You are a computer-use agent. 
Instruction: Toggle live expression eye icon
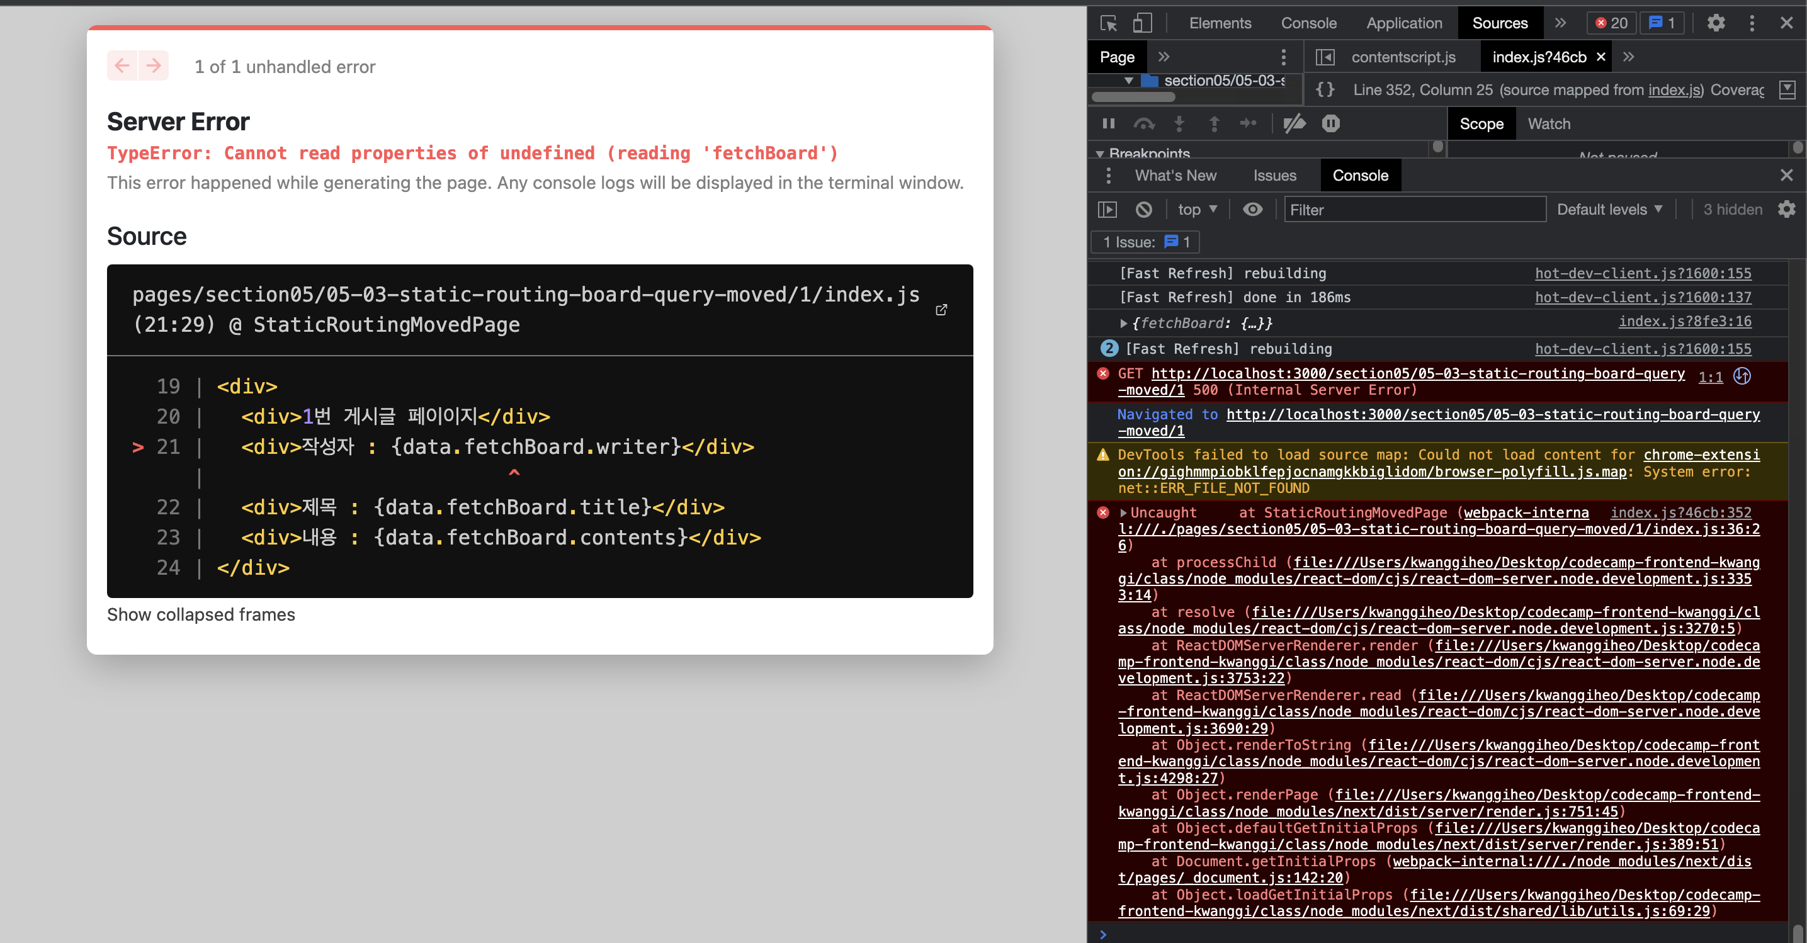pyautogui.click(x=1252, y=210)
